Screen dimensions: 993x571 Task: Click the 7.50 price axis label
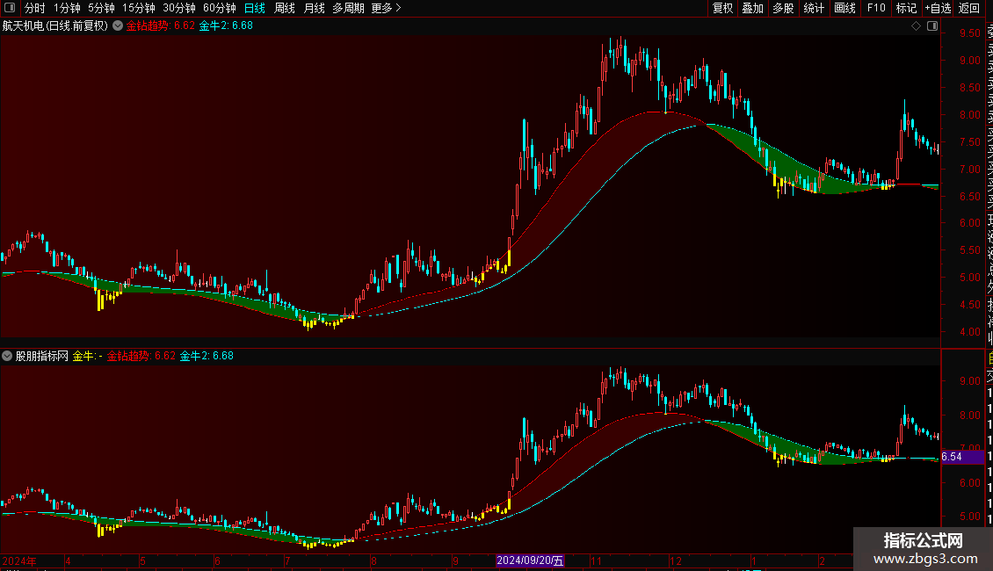(969, 142)
